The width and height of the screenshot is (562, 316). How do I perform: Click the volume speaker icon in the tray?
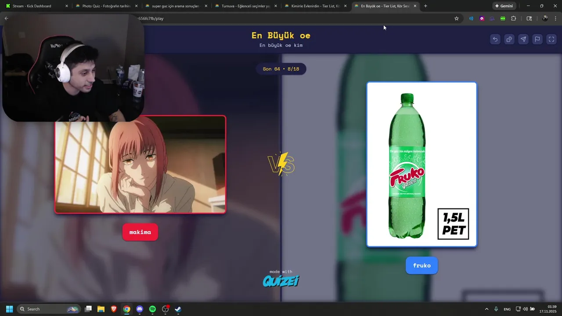click(x=525, y=309)
